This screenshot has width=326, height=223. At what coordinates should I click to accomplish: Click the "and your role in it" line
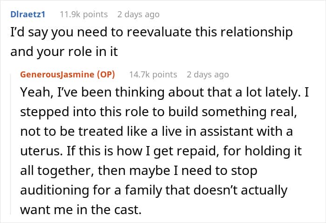point(64,52)
